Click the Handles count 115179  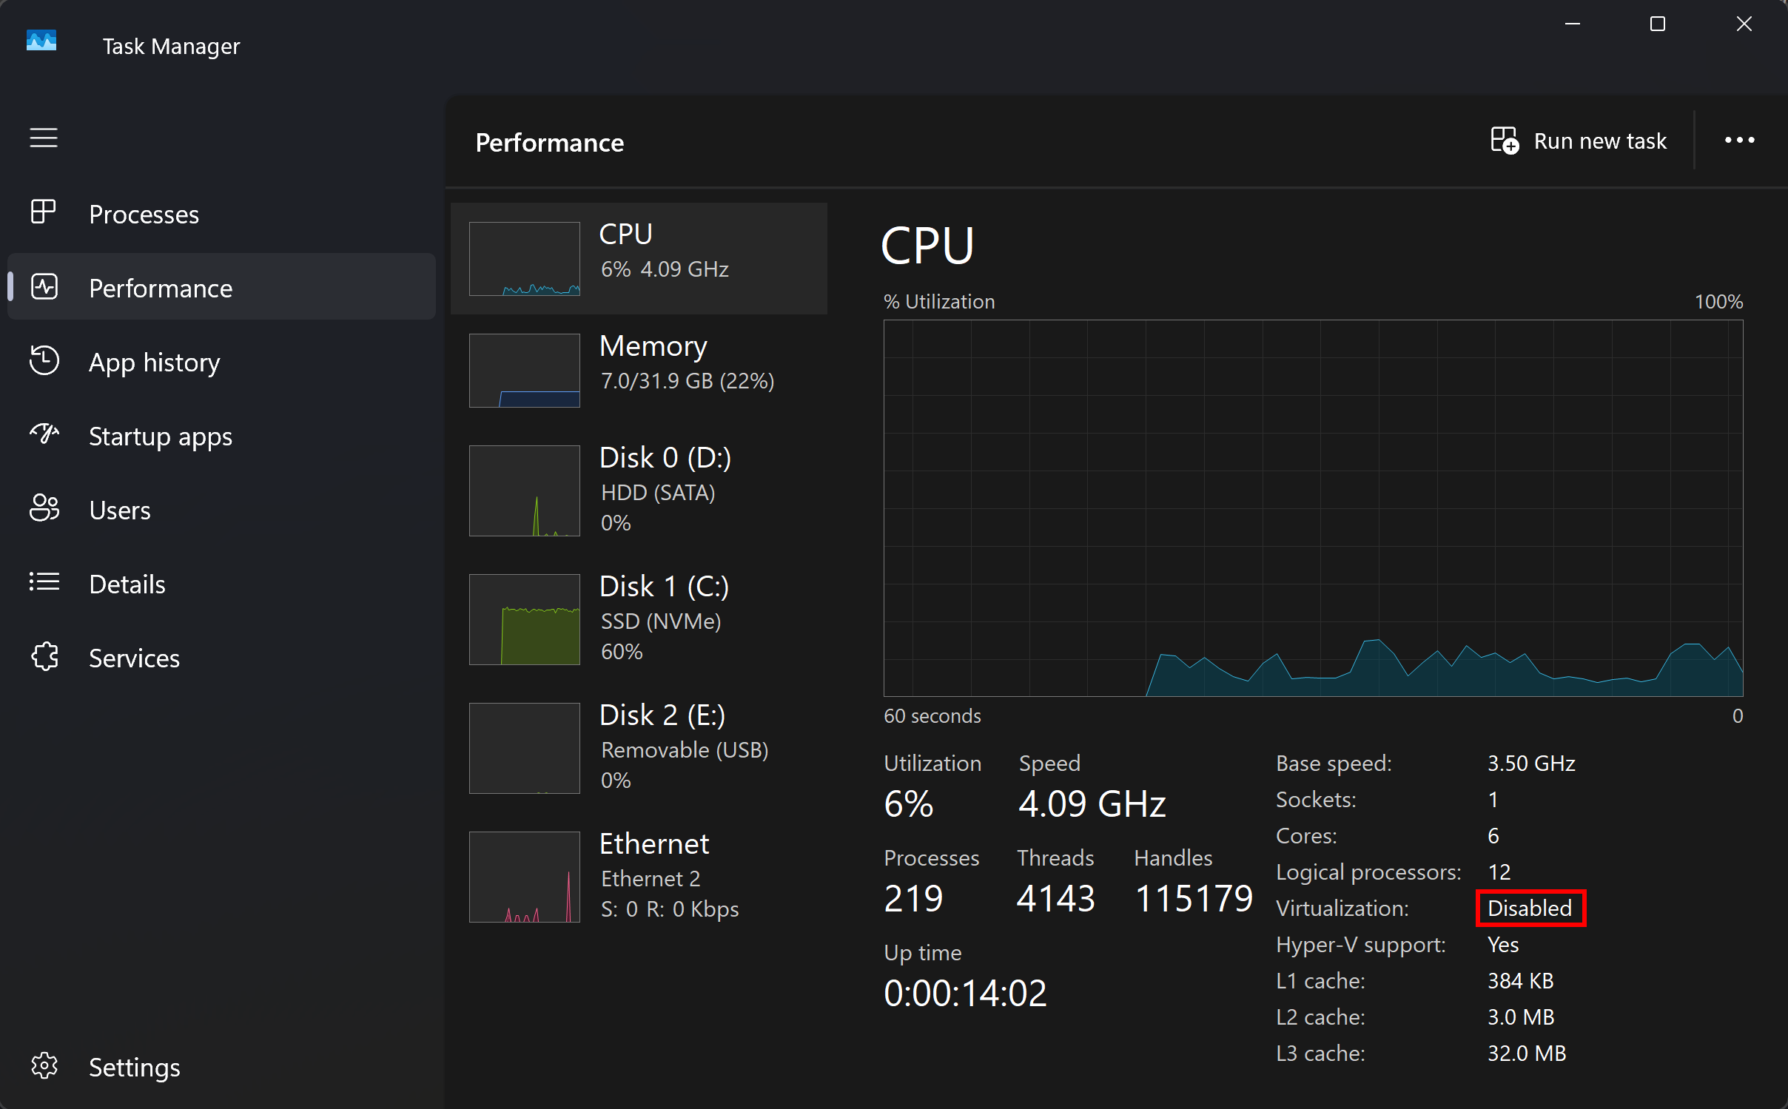tap(1193, 898)
